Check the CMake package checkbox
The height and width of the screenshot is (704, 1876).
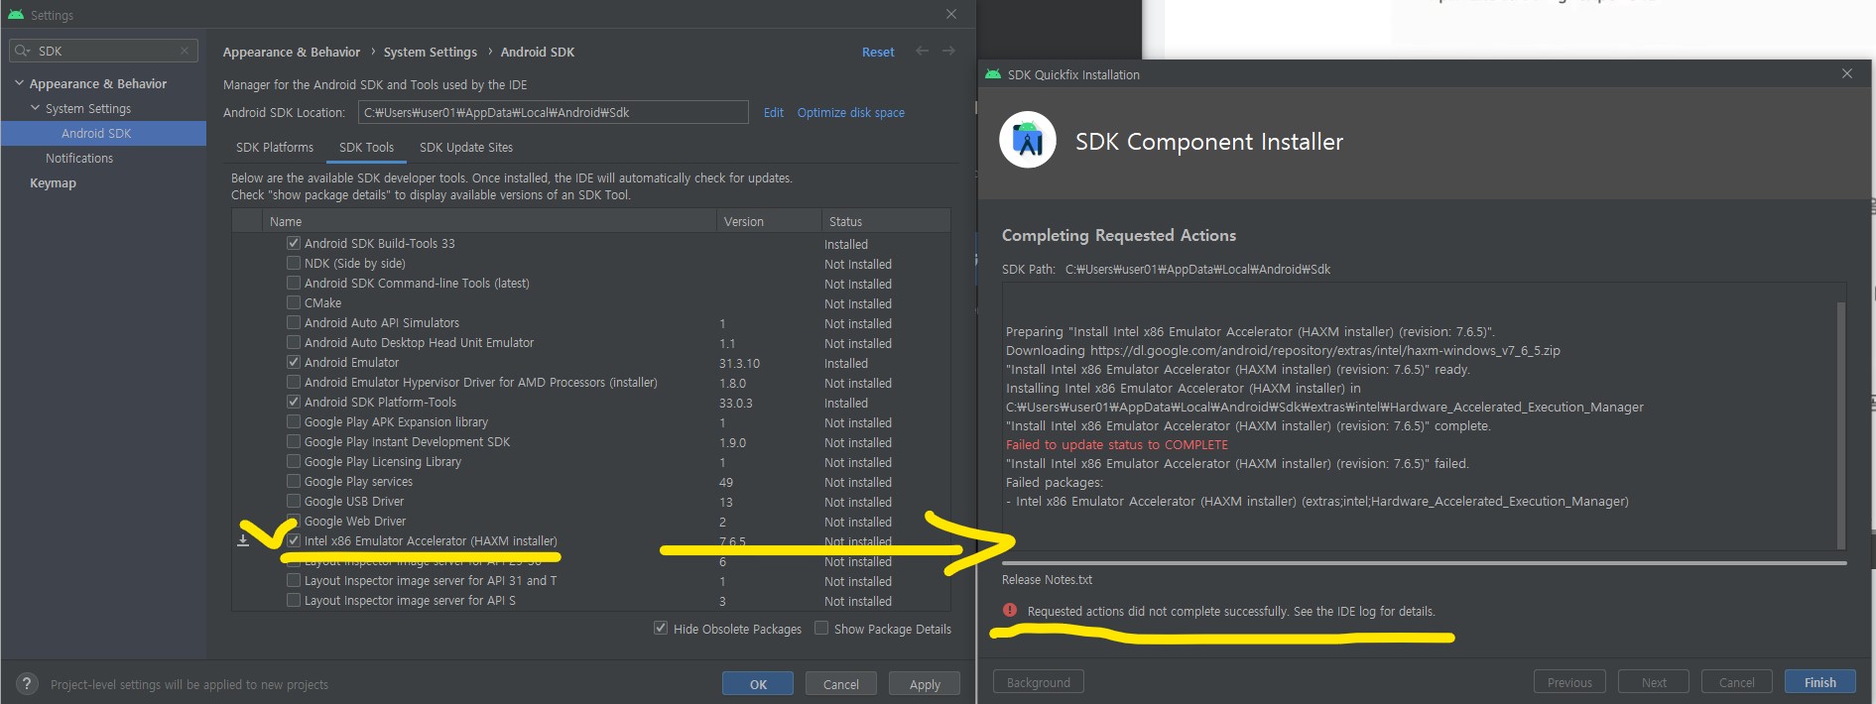(x=294, y=302)
